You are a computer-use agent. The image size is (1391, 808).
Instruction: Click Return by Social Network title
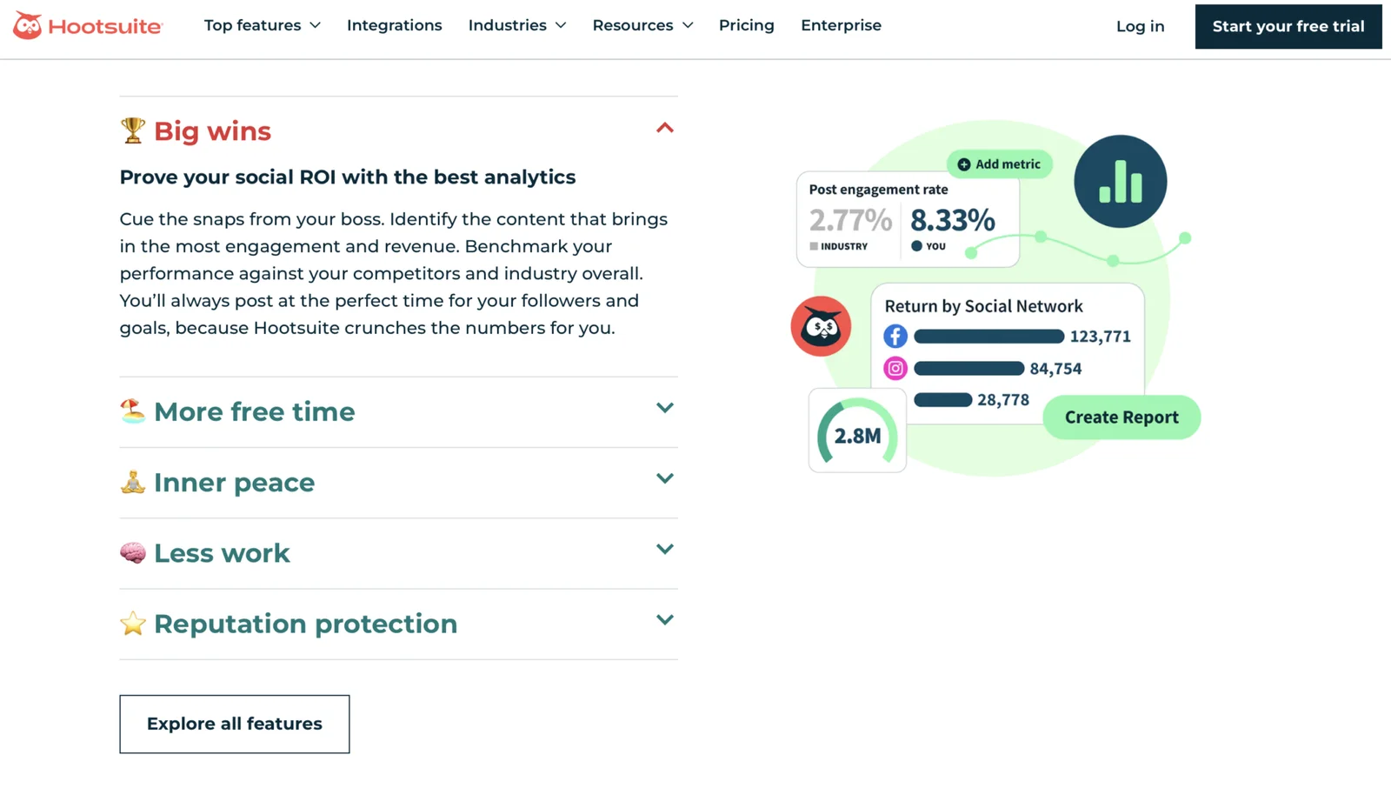[x=983, y=306]
